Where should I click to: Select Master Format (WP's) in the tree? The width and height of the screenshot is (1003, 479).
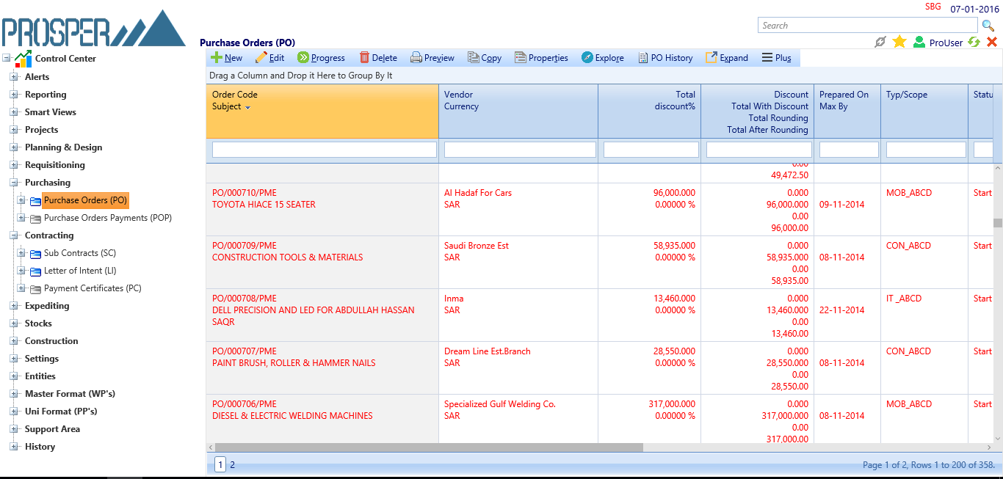coord(70,394)
